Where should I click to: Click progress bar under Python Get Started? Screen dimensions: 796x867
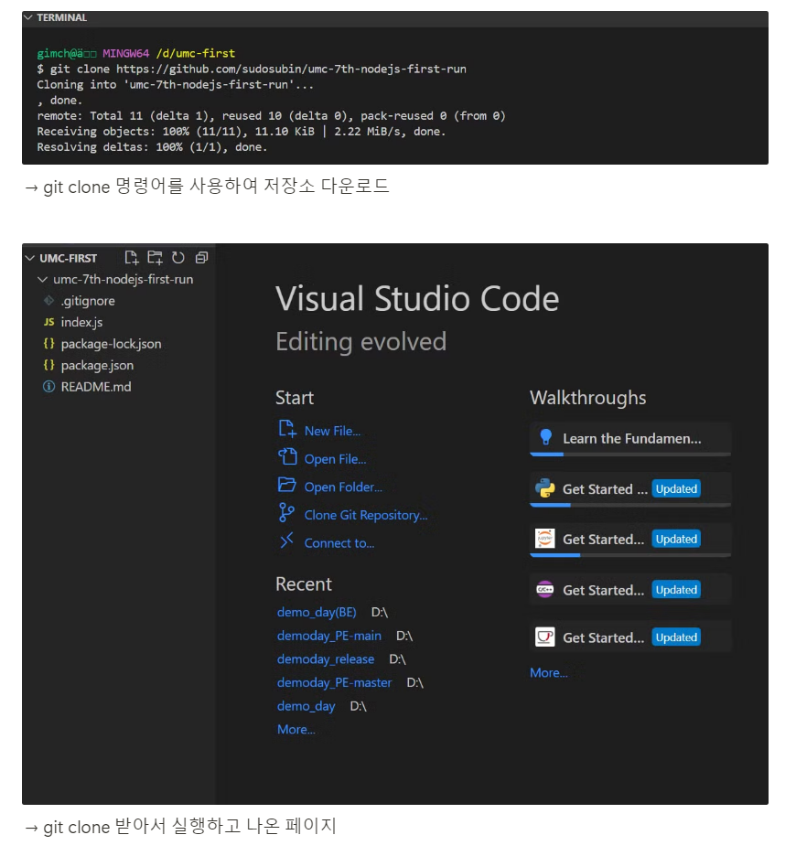click(x=630, y=505)
